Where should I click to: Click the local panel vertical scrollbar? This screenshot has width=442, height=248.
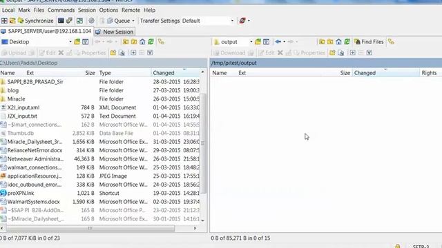tap(202, 143)
